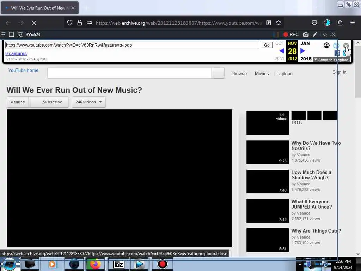Open the Vsauce channel button
The width and height of the screenshot is (361, 271).
(18, 102)
